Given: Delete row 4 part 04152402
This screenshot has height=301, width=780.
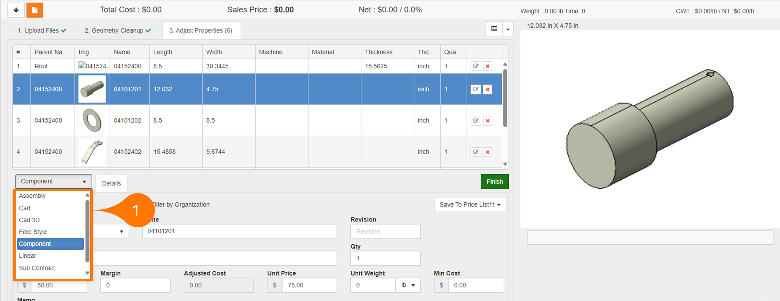Looking at the screenshot, I should [x=488, y=152].
